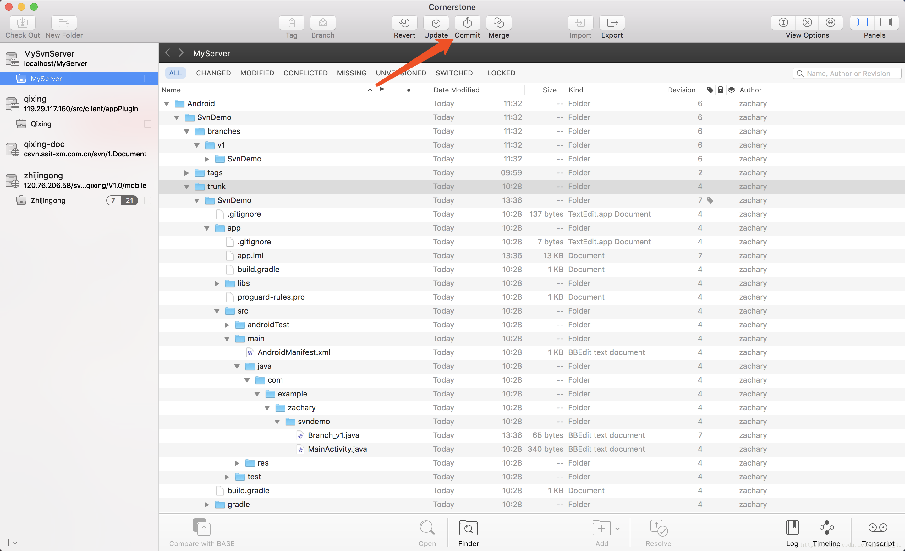Expand the androidTest folder
The image size is (905, 551).
click(x=227, y=325)
